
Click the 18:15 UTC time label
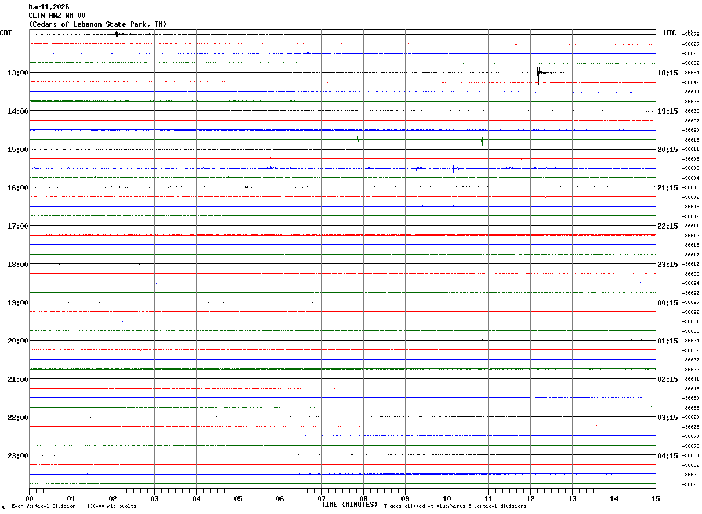pyautogui.click(x=668, y=73)
